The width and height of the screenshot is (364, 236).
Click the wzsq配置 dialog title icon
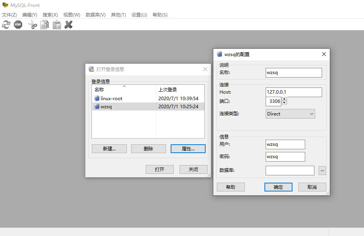[219, 54]
